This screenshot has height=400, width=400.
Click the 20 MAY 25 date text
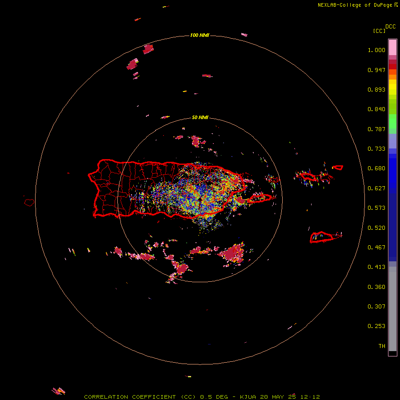tap(278, 397)
